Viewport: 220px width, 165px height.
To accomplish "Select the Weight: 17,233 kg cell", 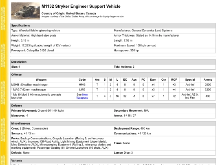I will (x=62, y=46).
